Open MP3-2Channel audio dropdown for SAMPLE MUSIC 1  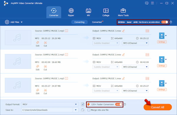click(x=135, y=91)
